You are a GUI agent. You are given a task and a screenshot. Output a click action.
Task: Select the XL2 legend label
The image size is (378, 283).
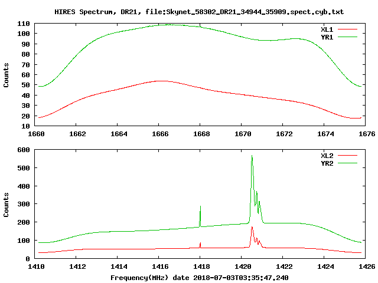click(x=327, y=156)
